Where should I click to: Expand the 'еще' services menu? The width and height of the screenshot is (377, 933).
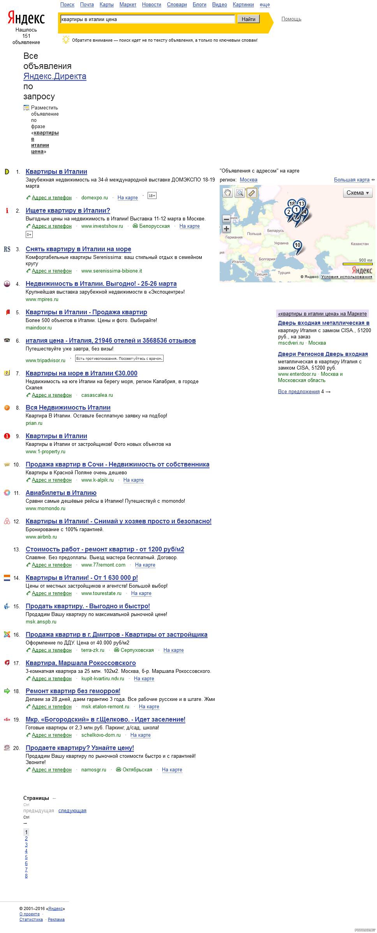pyautogui.click(x=265, y=5)
